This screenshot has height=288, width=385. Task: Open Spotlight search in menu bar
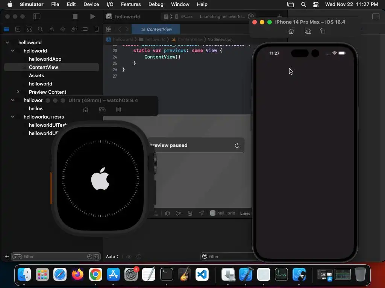pyautogui.click(x=303, y=4)
